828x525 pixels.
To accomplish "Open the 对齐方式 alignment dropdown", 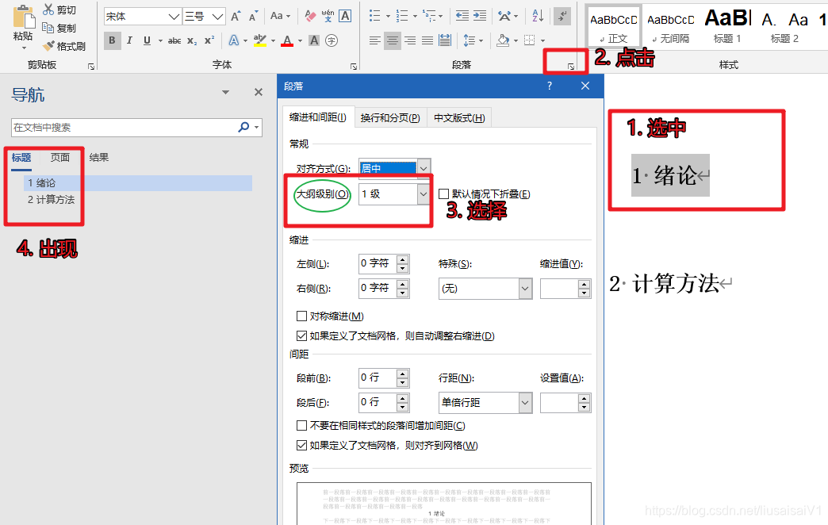I will (424, 167).
